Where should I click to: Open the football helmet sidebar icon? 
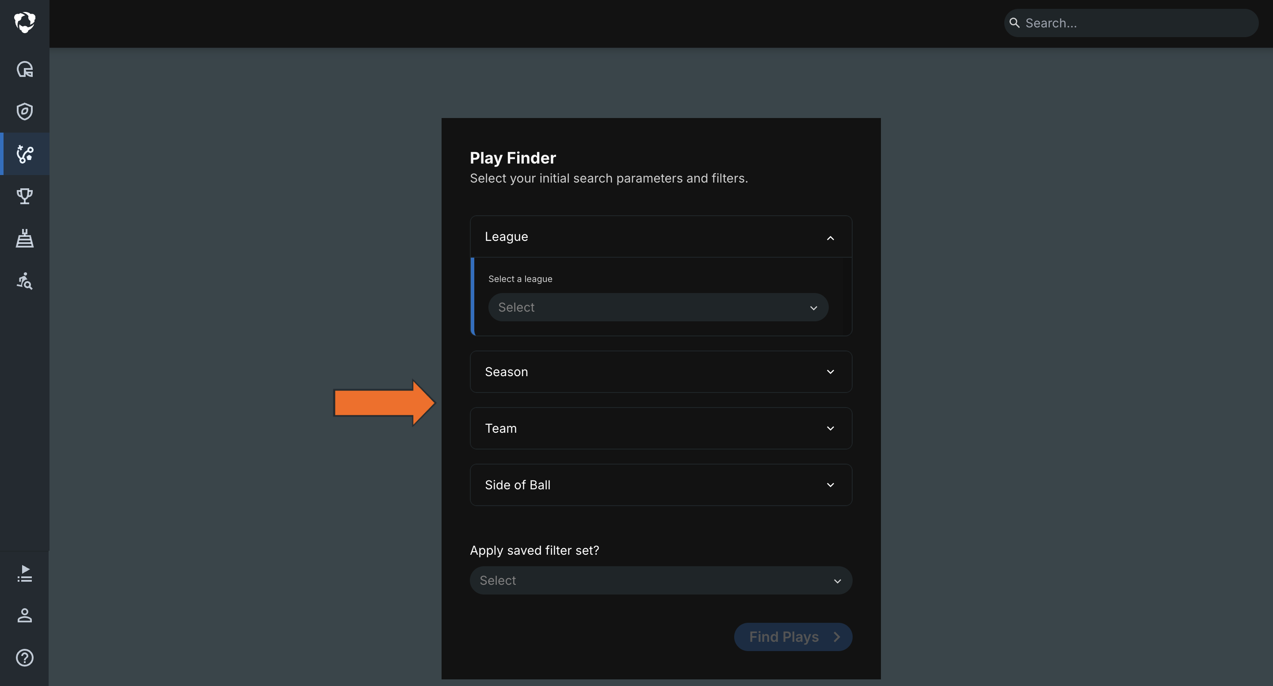coord(25,69)
